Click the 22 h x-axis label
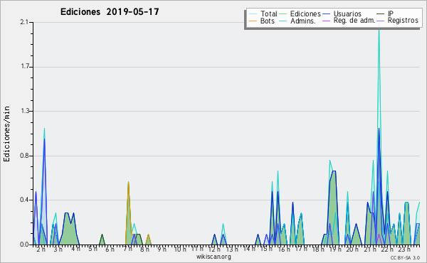 (x=387, y=249)
